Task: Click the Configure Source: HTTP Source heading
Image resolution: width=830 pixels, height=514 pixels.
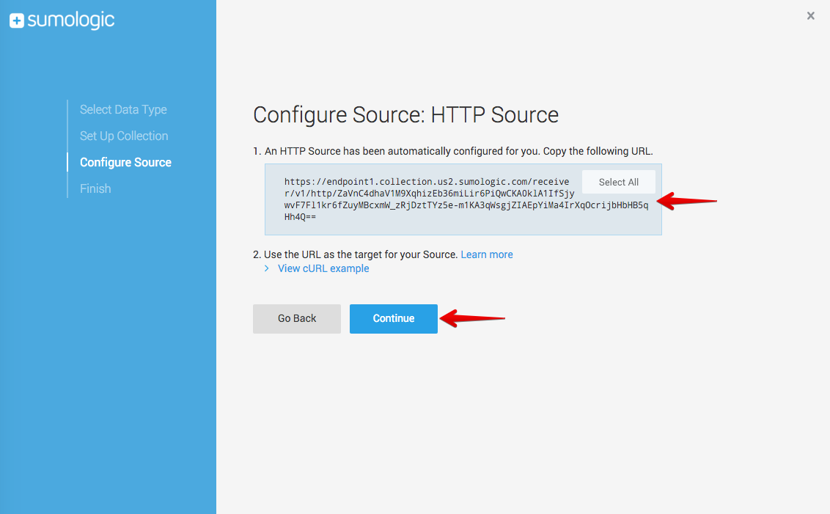Action: tap(405, 115)
